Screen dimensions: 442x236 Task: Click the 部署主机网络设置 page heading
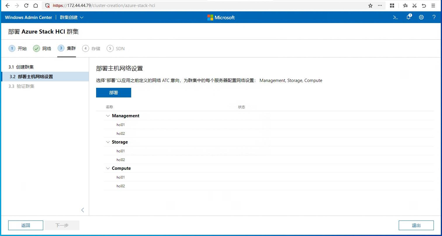click(119, 69)
